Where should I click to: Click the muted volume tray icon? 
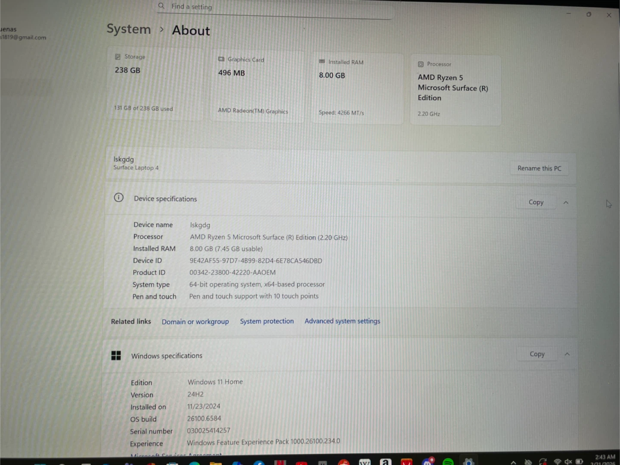tap(568, 462)
